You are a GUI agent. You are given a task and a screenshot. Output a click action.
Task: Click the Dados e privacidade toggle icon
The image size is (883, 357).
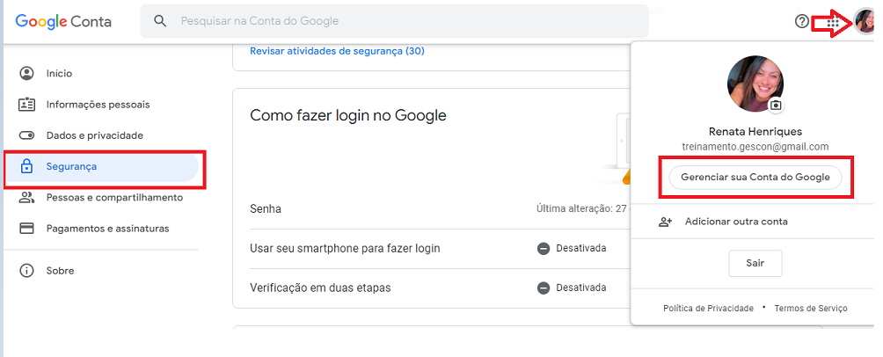[26, 135]
